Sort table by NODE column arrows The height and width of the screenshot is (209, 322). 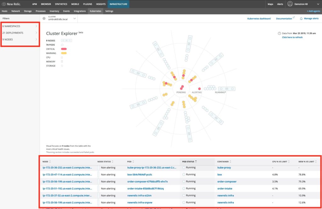tap(50, 162)
